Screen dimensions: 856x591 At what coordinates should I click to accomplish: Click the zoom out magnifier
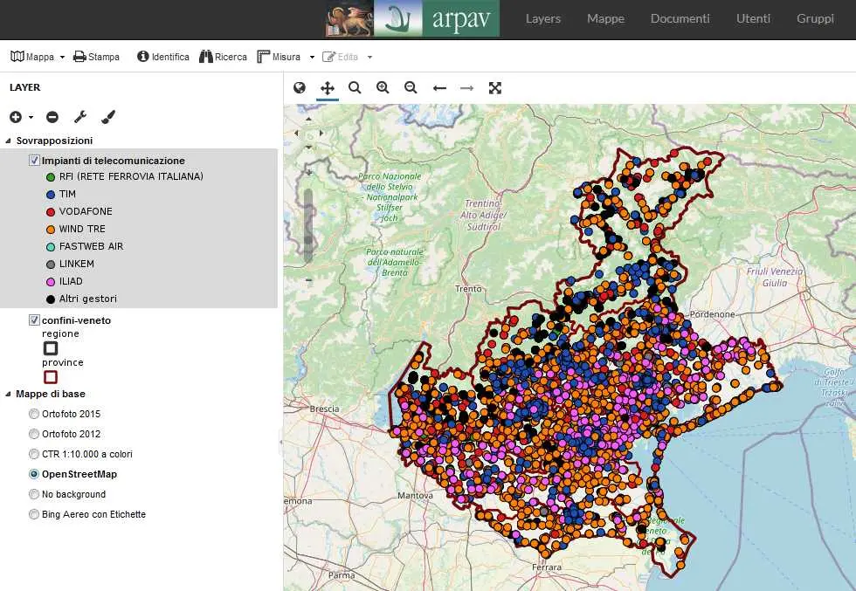point(411,87)
